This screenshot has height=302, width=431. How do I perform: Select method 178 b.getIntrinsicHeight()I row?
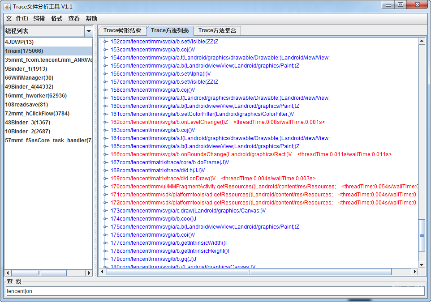(x=170, y=251)
